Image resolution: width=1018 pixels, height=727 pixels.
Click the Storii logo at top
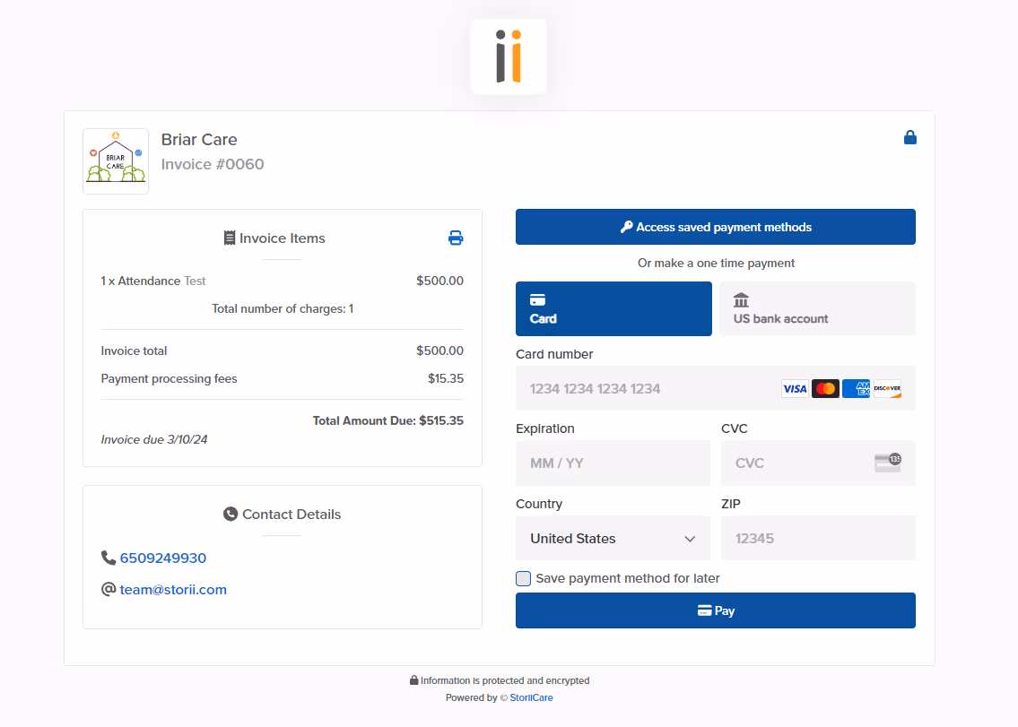pyautogui.click(x=509, y=56)
